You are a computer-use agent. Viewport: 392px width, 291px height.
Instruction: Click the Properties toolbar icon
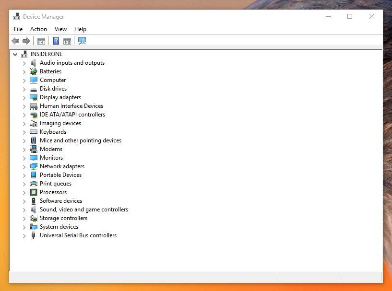pyautogui.click(x=68, y=41)
